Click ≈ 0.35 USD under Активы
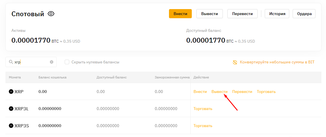Image resolution: width=326 pixels, height=137 pixels. click(x=70, y=41)
